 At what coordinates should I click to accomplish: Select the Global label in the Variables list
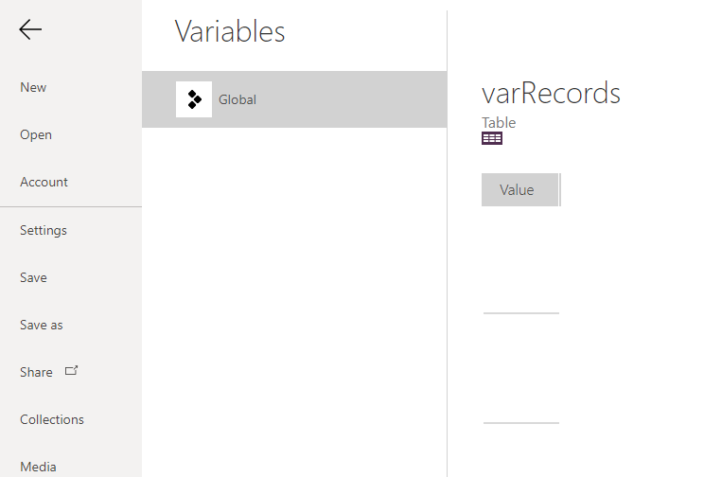[238, 99]
